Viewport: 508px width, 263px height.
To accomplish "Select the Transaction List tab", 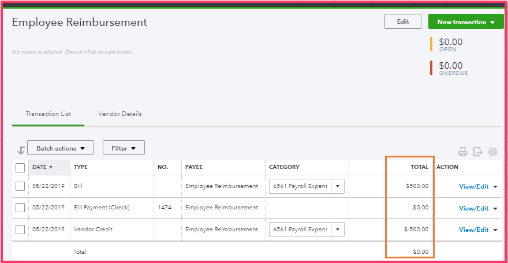I will pos(48,114).
